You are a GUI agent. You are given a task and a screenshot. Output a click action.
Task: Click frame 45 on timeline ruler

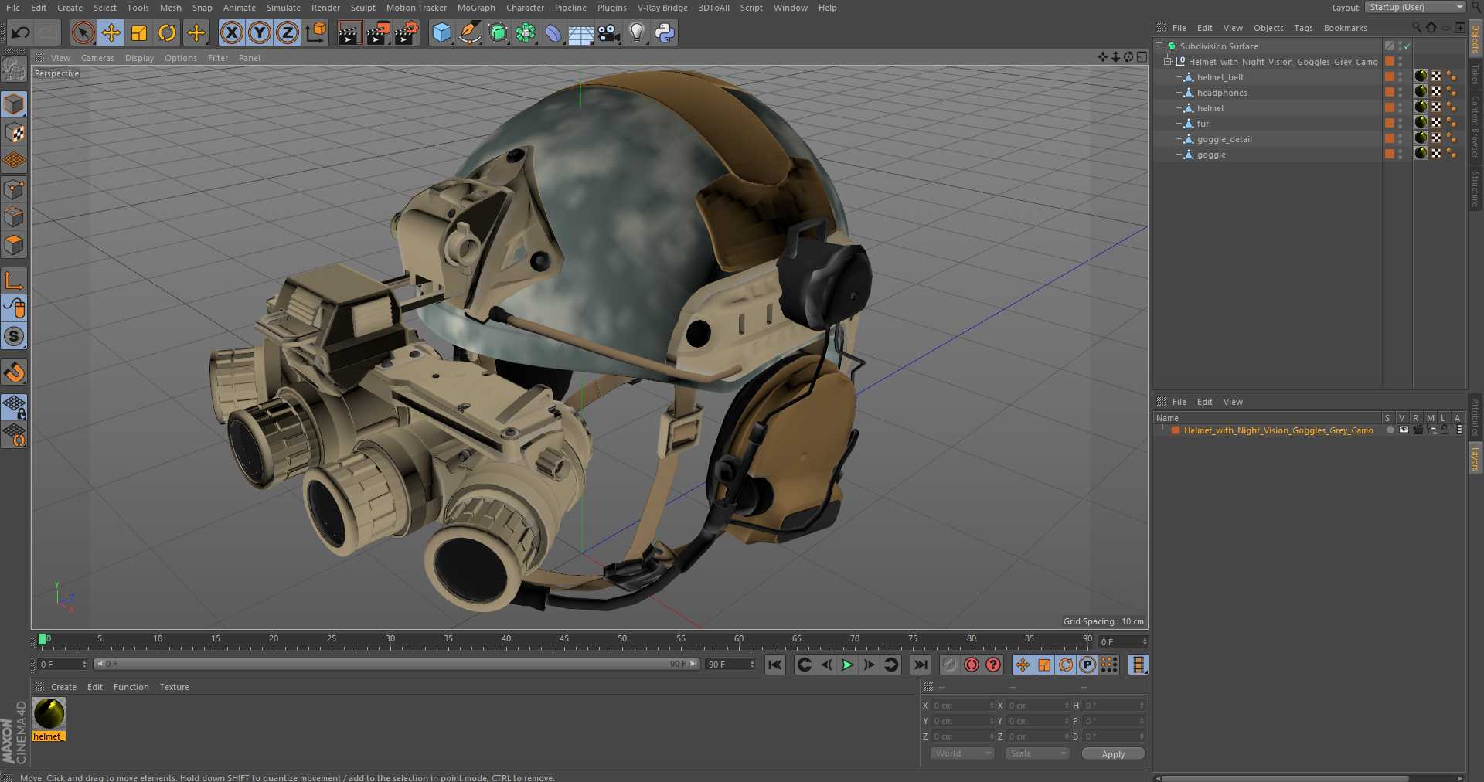tap(564, 641)
